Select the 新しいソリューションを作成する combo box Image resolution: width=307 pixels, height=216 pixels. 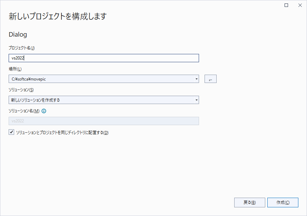click(x=100, y=100)
